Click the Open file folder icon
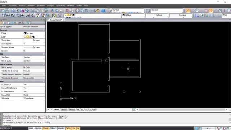231x130 pixels. click(3, 10)
